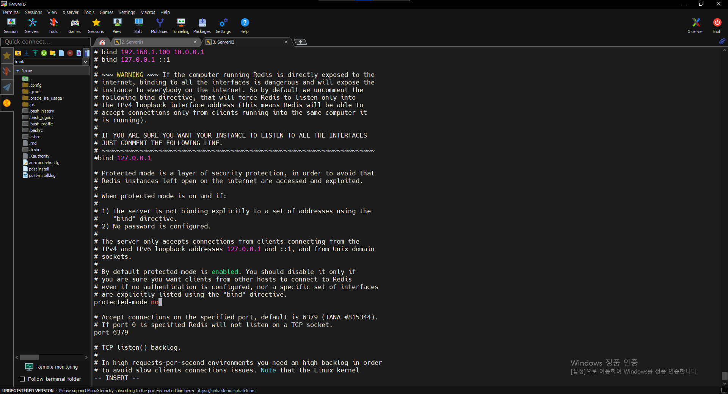
Task: Open the Help menu in menu bar
Action: 165,13
